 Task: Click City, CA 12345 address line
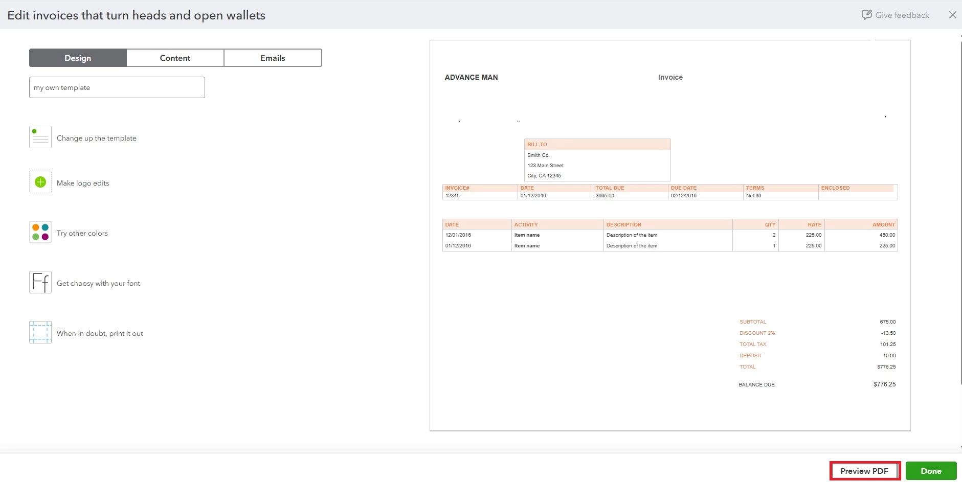point(544,176)
